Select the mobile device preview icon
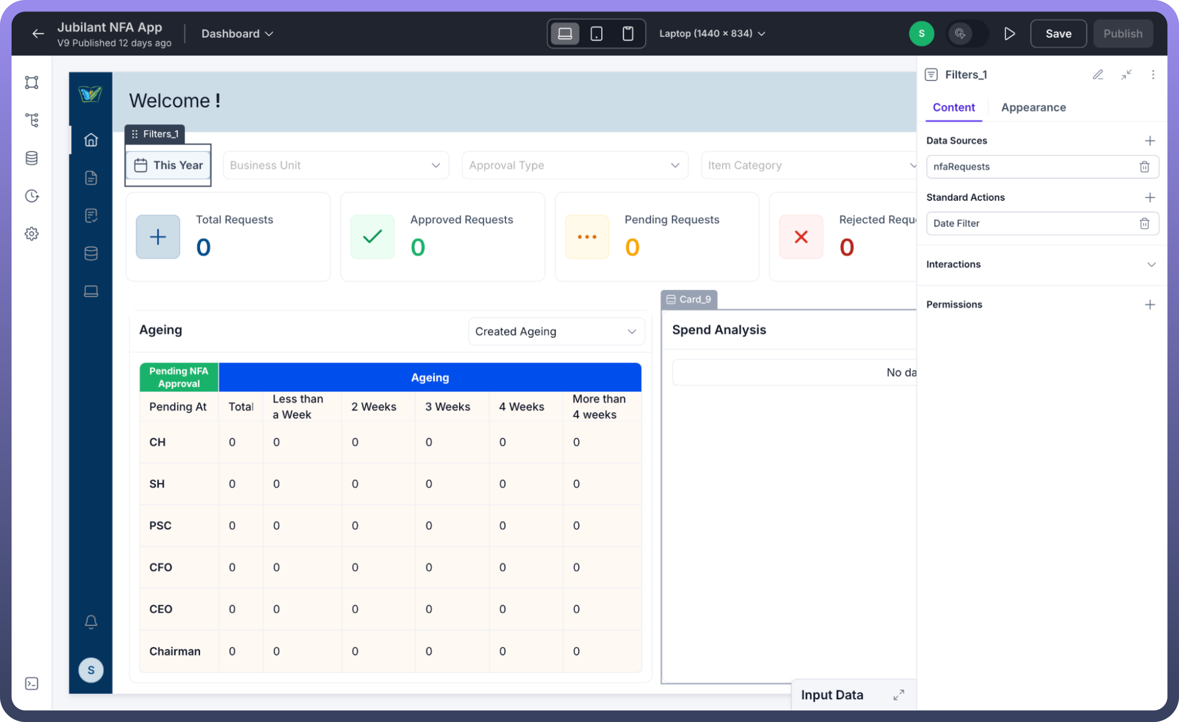This screenshot has height=722, width=1179. pyautogui.click(x=628, y=34)
